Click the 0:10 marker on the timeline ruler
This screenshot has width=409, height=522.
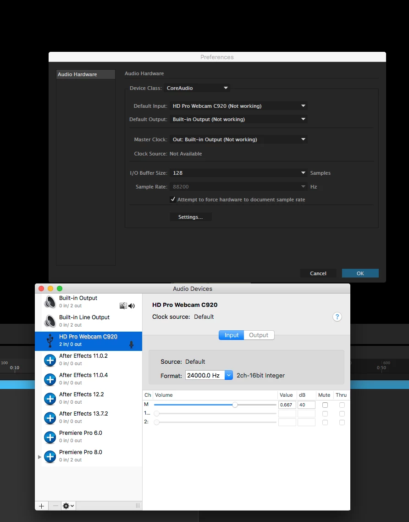tap(15, 368)
